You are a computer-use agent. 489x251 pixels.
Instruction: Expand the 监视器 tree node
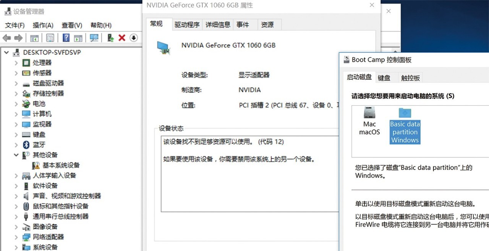click(16, 124)
